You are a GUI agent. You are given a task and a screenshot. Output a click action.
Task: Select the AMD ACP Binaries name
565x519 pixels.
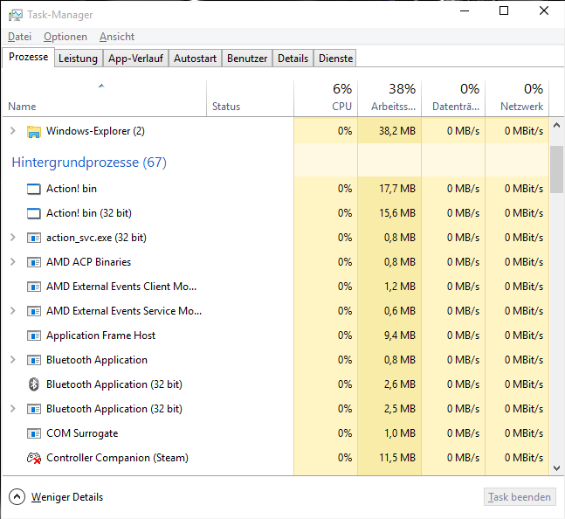pos(89,262)
